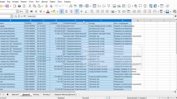Viewport: 177px width, 99px height.
Task: Undo the last action
Action: click(57, 6)
